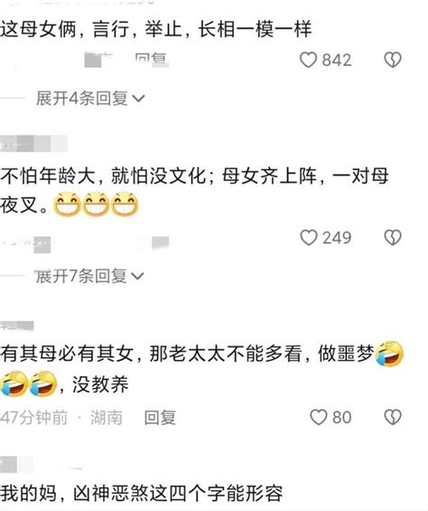Dislike the 母夜叉 comment via broken heart
The height and width of the screenshot is (511, 428).
[x=393, y=237]
